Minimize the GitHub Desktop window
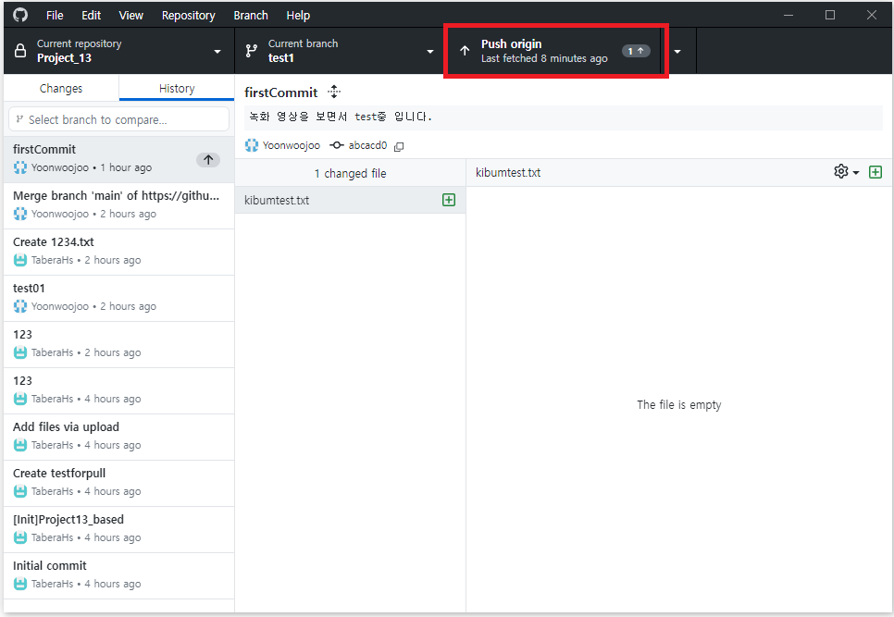 (788, 15)
